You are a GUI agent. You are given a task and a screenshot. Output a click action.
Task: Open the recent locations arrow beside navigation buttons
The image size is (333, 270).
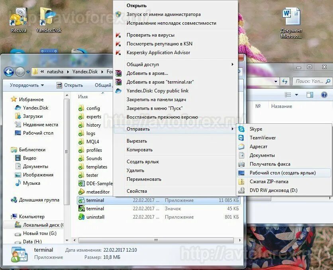28,72
